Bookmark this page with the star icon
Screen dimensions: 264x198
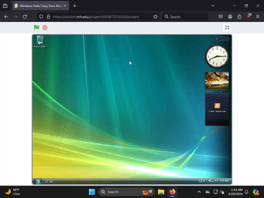click(155, 17)
